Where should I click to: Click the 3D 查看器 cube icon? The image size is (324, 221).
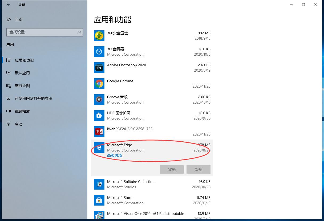tap(99, 52)
